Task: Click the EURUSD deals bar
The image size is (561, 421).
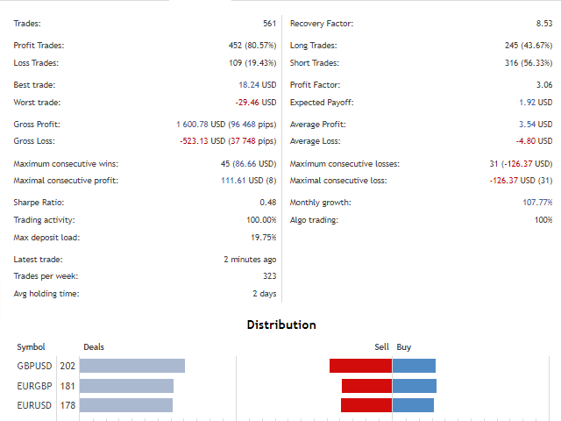Action: (x=127, y=405)
